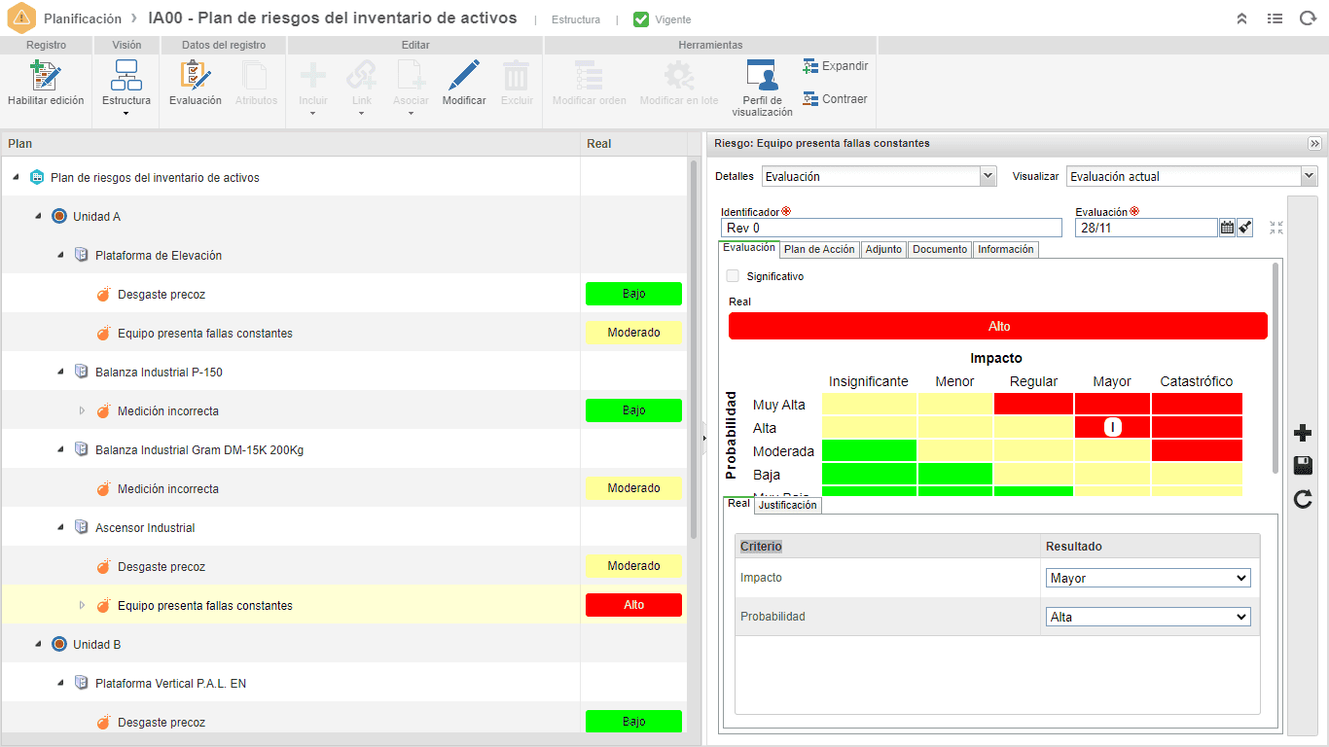The image size is (1329, 747).
Task: Click the Contraer tool
Action: point(835,99)
